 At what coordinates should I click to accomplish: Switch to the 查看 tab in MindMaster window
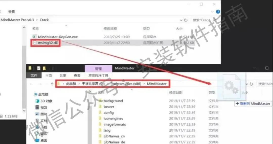(x=77, y=76)
